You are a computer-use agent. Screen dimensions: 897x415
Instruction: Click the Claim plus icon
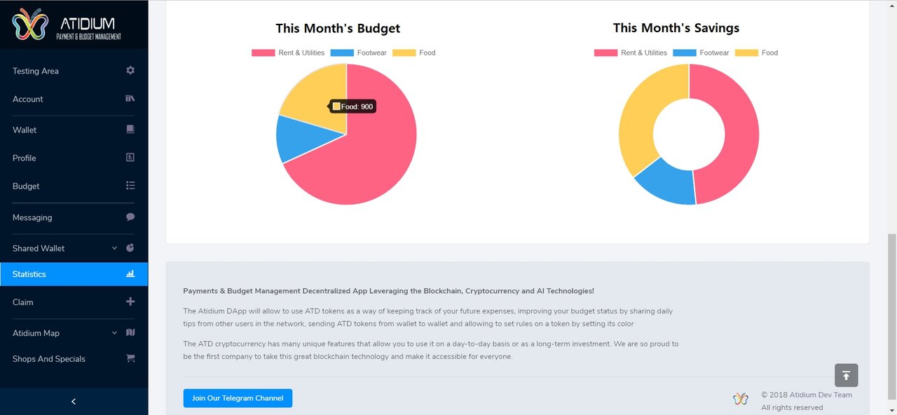(x=130, y=301)
